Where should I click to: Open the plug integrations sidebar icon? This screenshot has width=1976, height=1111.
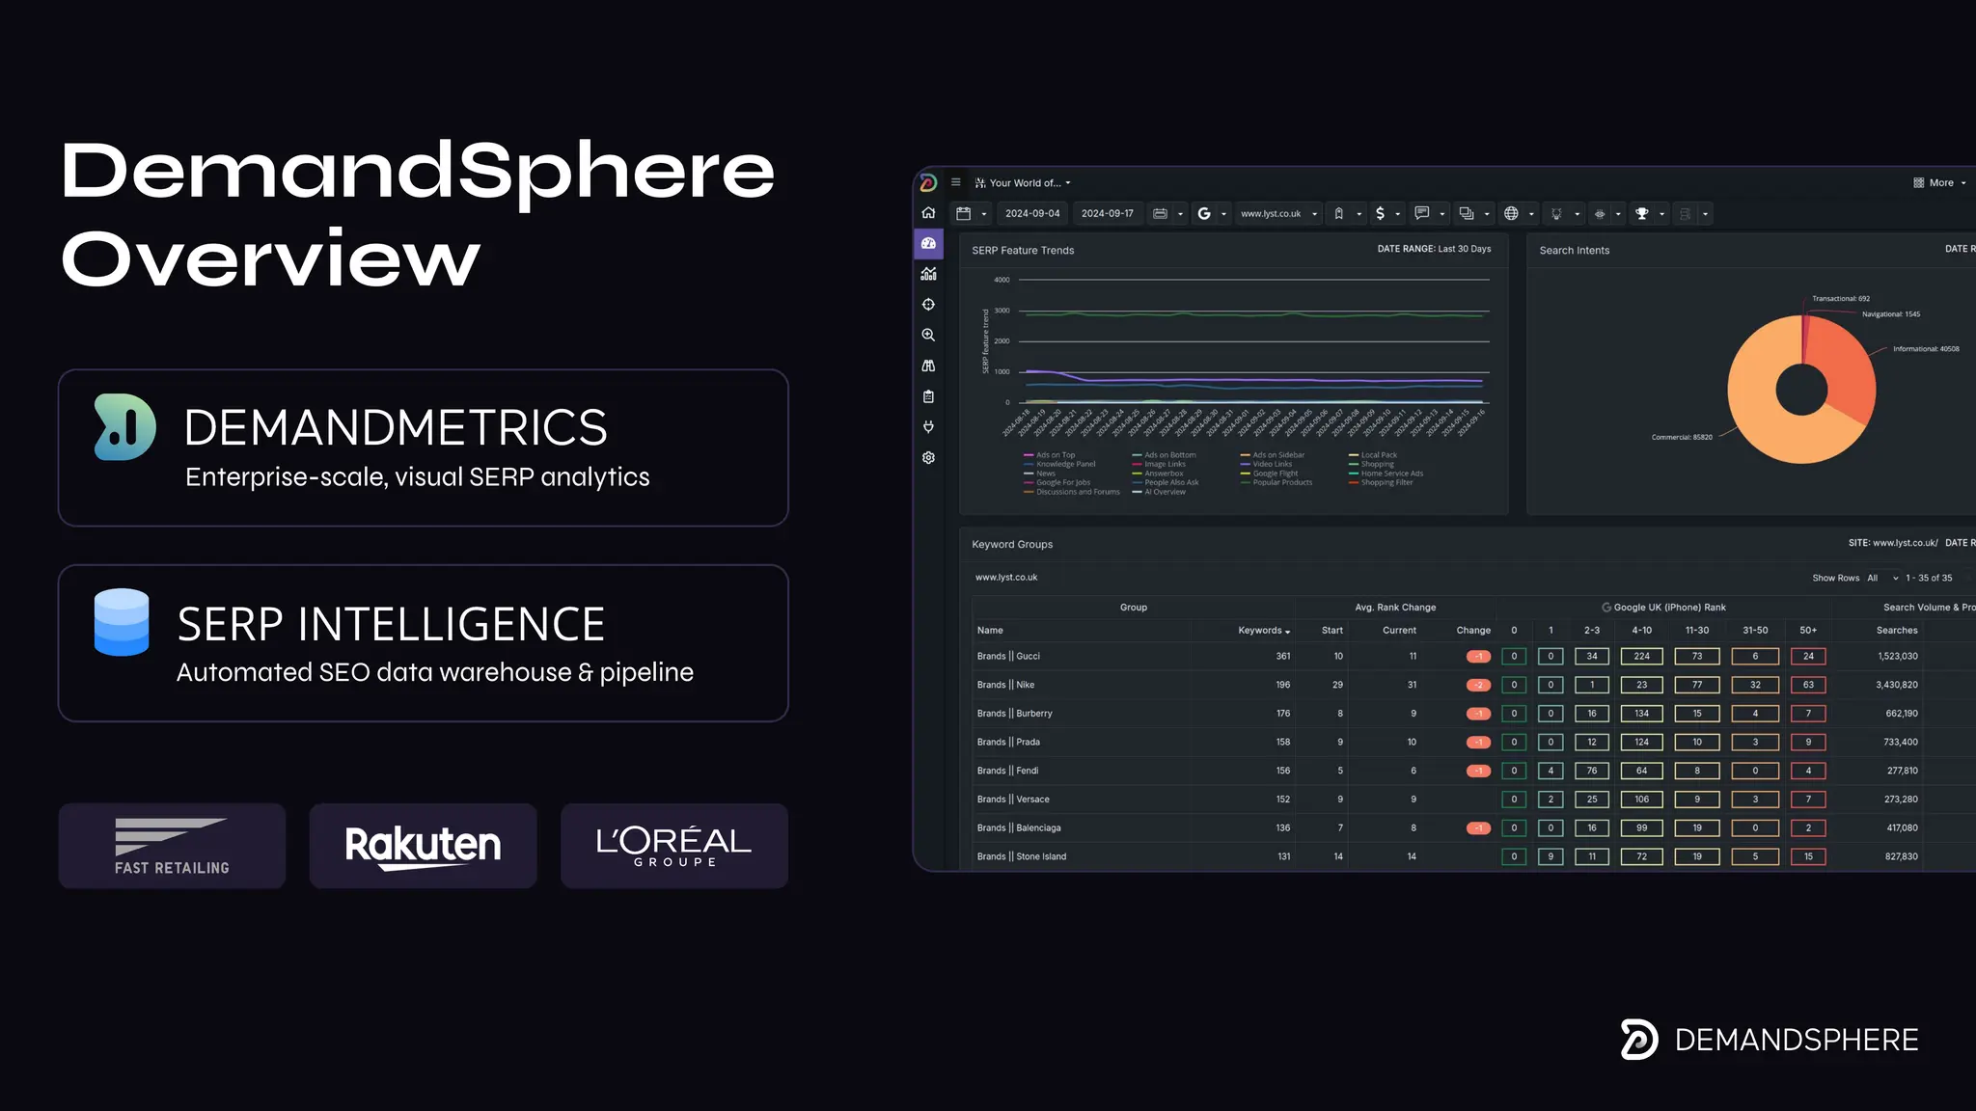[928, 427]
